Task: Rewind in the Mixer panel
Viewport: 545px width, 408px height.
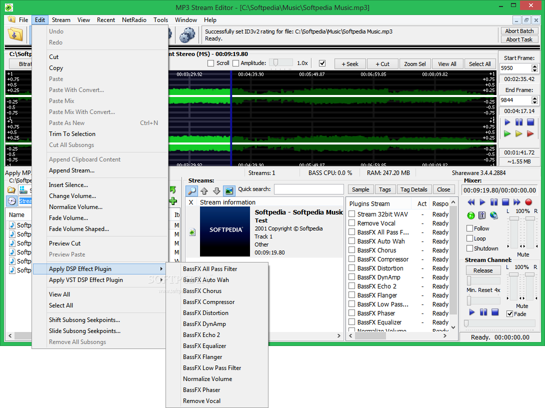Action: coord(471,202)
